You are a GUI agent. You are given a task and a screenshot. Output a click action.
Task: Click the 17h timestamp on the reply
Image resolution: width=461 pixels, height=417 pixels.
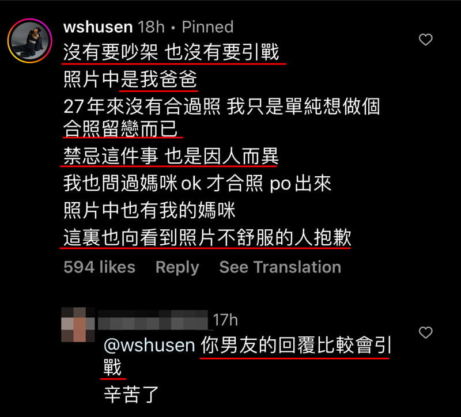tap(225, 320)
